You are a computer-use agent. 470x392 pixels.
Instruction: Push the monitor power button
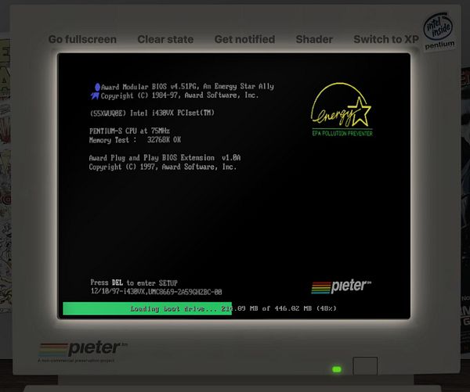tap(365, 365)
